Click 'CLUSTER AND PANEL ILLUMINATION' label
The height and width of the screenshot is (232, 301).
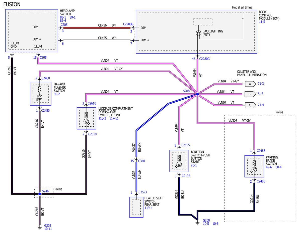click(252, 73)
